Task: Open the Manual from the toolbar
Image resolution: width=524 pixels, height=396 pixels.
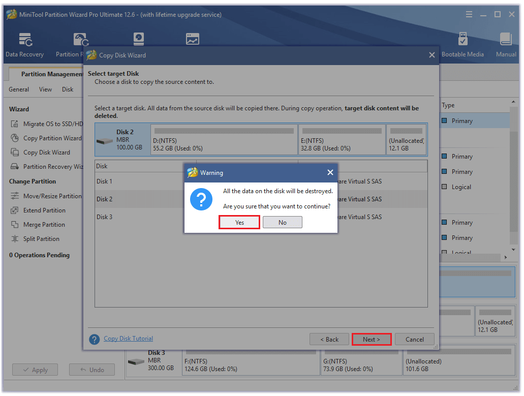Action: 506,45
